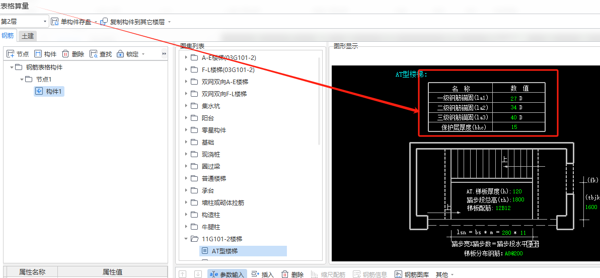The height and width of the screenshot is (278, 600).
Task: Edit the 梯板厚度 value 120
Action: (x=517, y=191)
